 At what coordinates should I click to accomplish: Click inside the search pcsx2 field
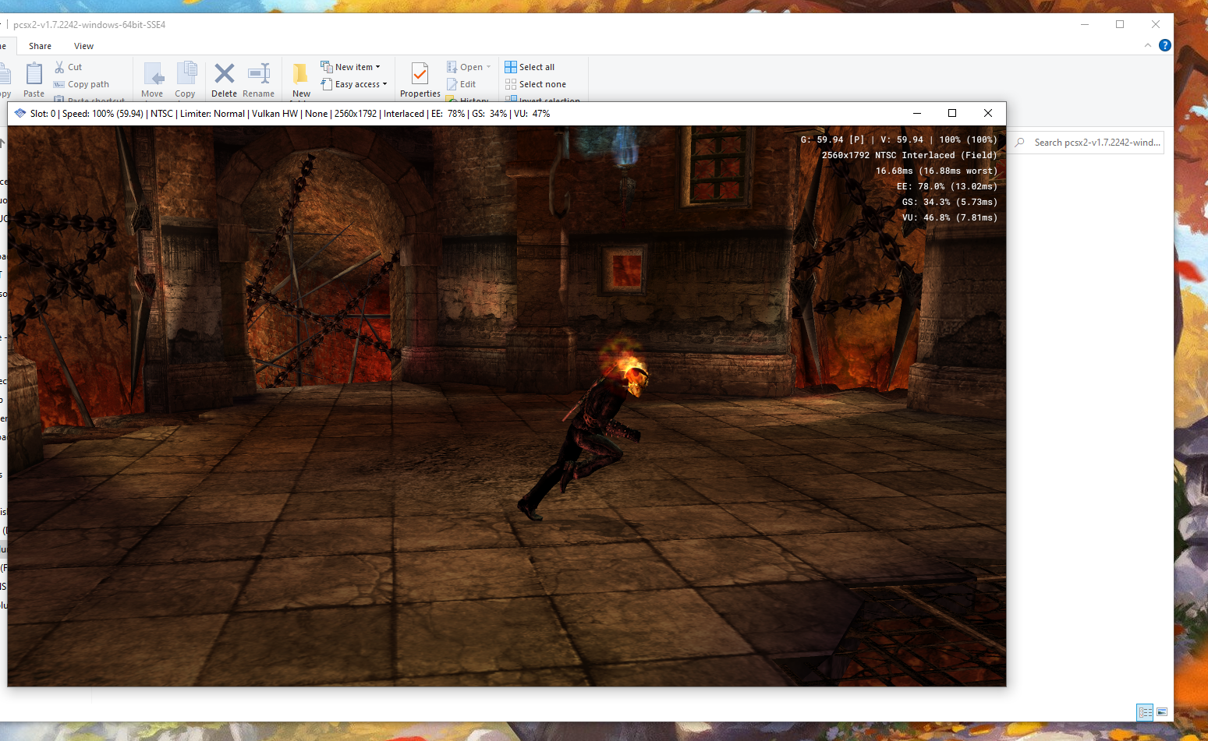coord(1092,142)
